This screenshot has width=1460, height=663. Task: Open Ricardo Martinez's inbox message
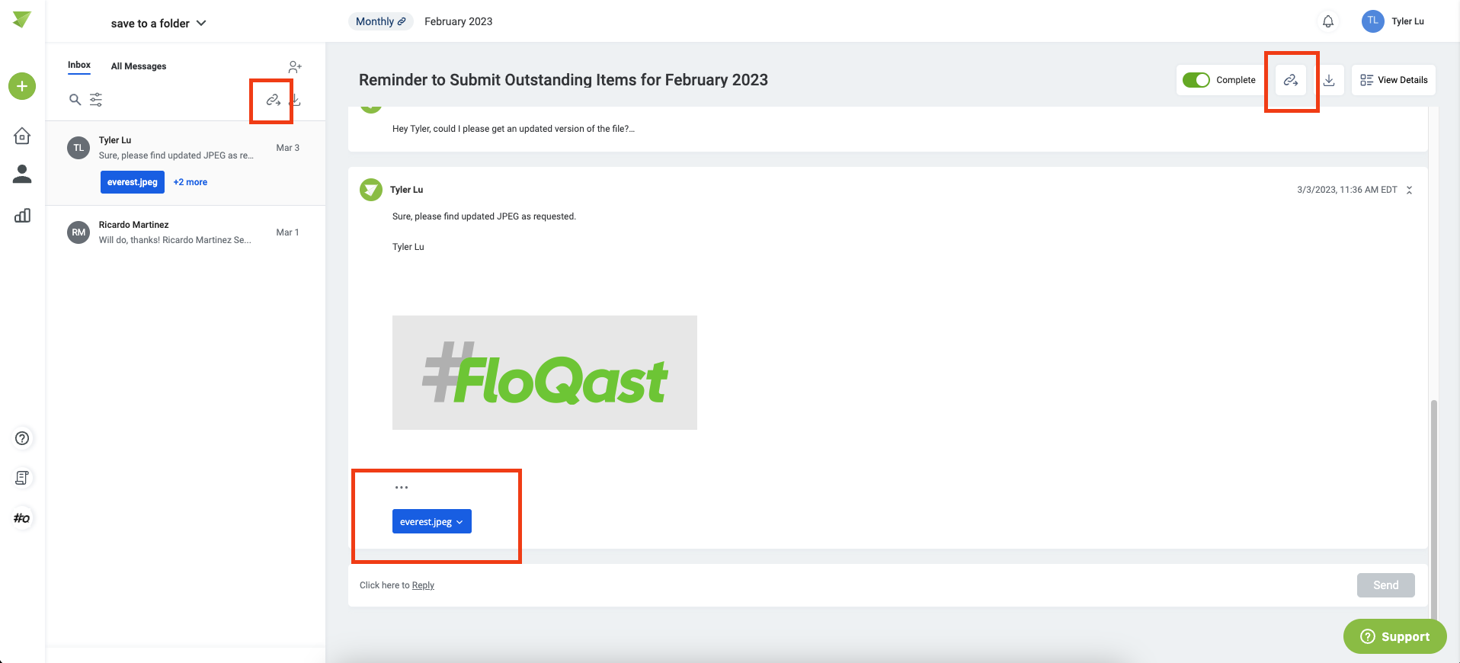tap(186, 232)
